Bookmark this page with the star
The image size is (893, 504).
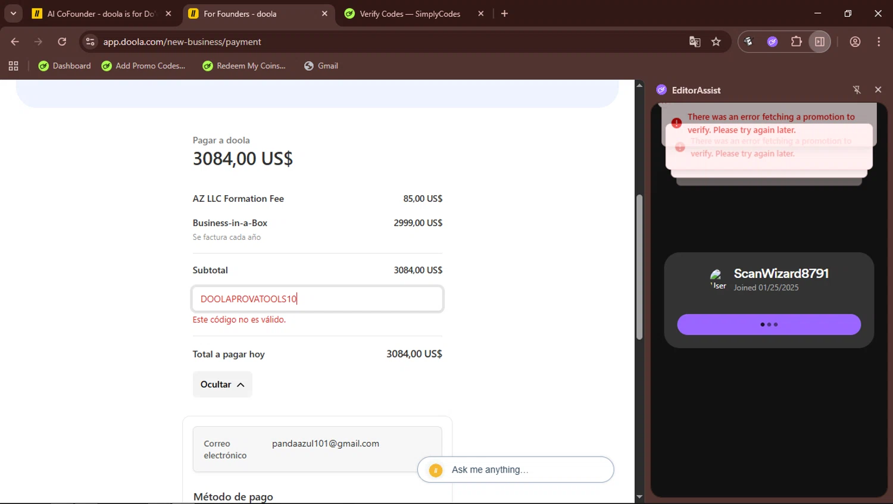click(716, 42)
